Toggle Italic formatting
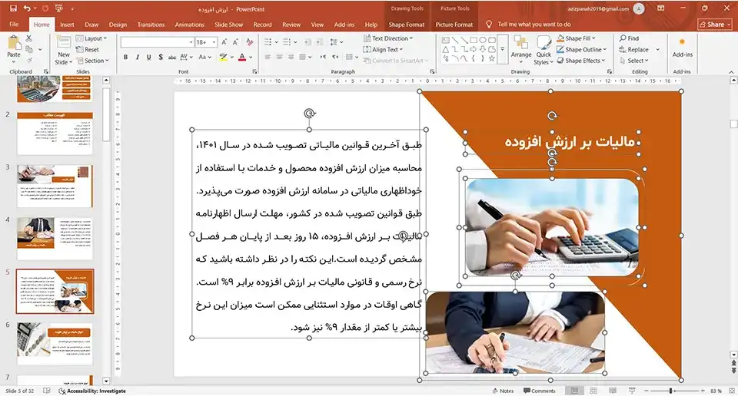The height and width of the screenshot is (396, 738). click(x=137, y=57)
